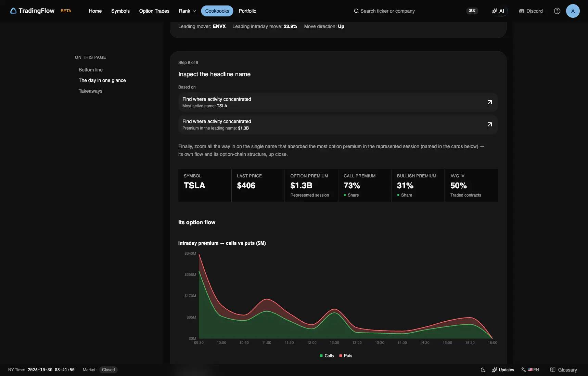Image resolution: width=588 pixels, height=376 pixels.
Task: Click the 50% avg IV value
Action: click(x=459, y=186)
